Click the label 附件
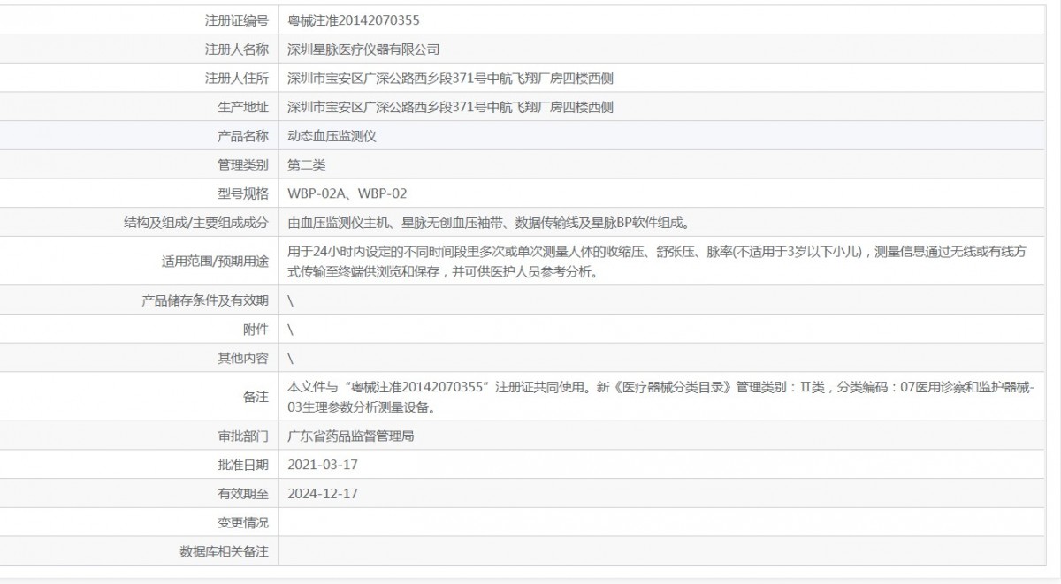Image resolution: width=1061 pixels, height=584 pixels. pos(256,330)
